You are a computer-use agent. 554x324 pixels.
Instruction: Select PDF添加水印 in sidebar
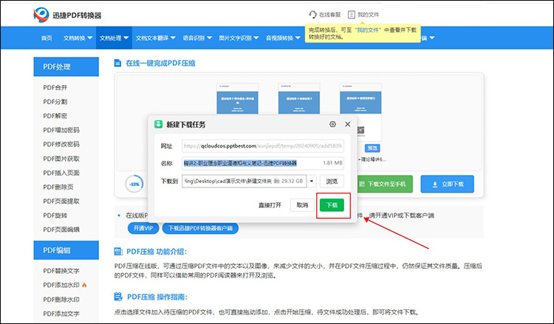61,285
